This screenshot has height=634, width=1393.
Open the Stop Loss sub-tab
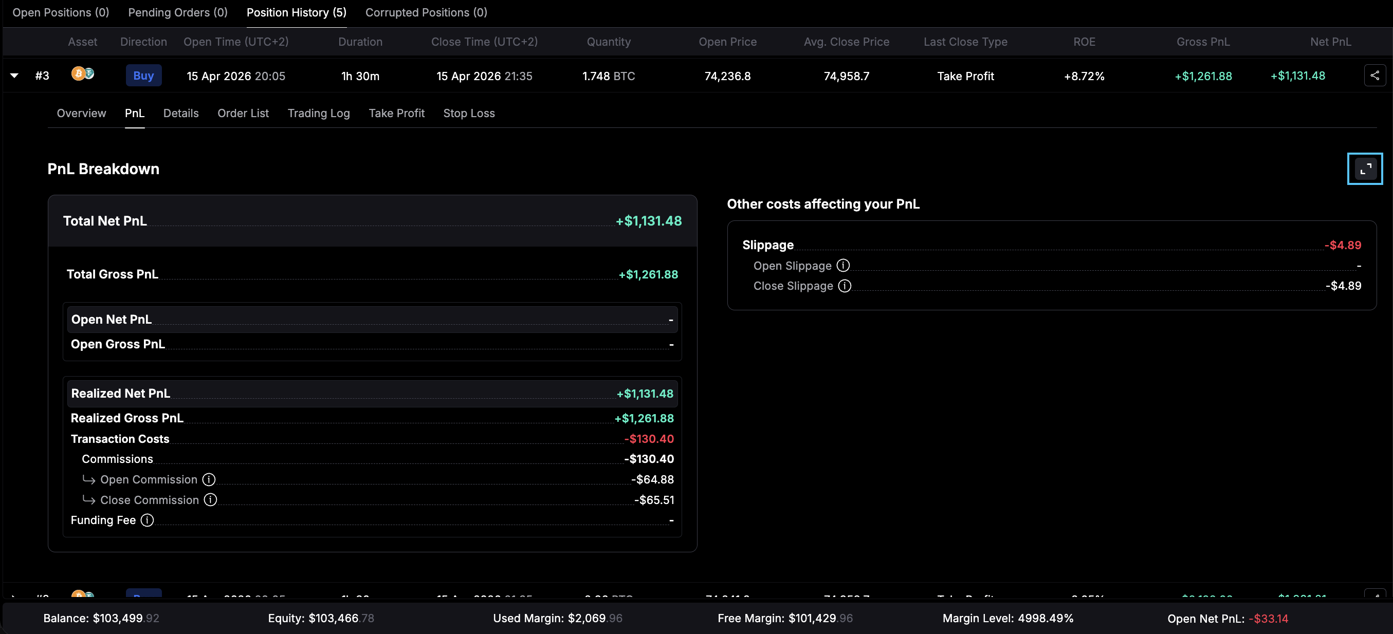469,113
